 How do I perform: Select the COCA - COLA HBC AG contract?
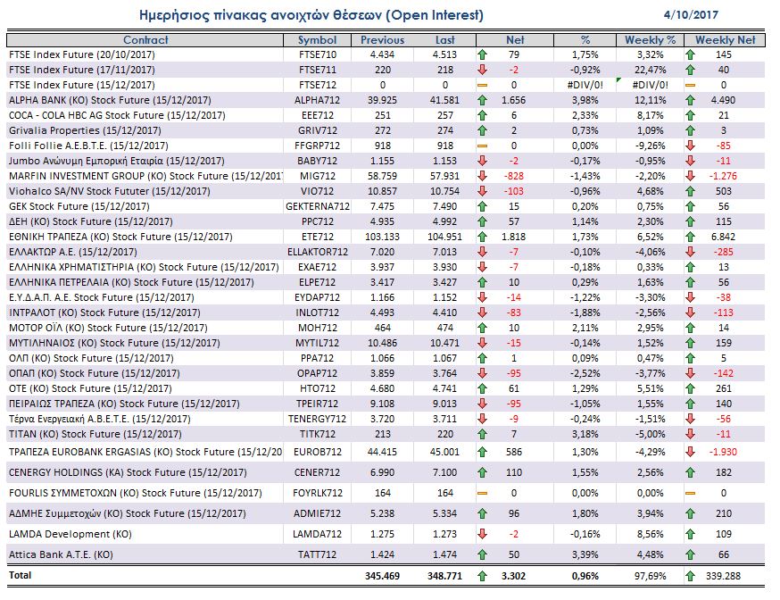(x=117, y=115)
